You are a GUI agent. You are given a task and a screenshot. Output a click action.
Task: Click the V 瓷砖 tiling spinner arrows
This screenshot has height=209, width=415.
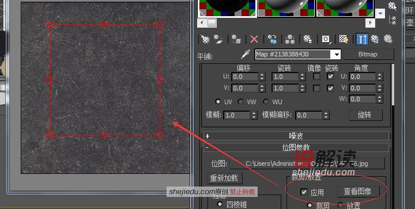(303, 88)
